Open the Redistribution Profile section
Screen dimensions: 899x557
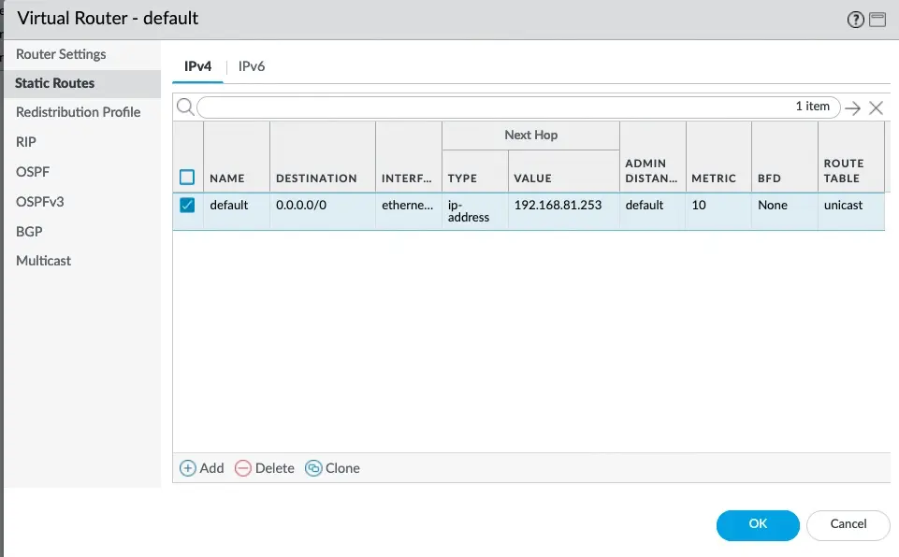coord(78,112)
